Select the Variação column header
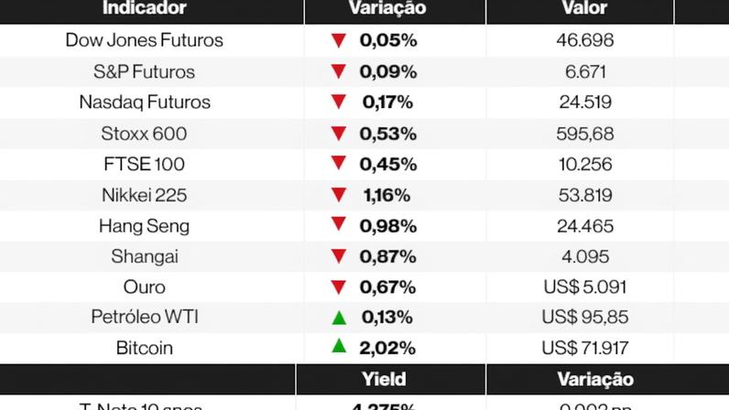Viewport: 729px width, 410px height. pyautogui.click(x=387, y=9)
